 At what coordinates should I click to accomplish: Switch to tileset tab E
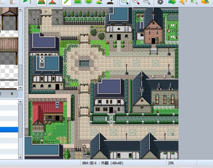coord(3,94)
